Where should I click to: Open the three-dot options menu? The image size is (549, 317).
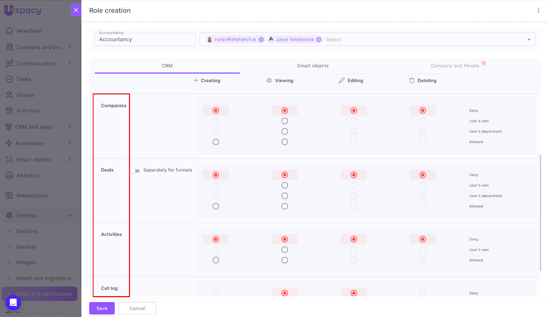pos(538,11)
